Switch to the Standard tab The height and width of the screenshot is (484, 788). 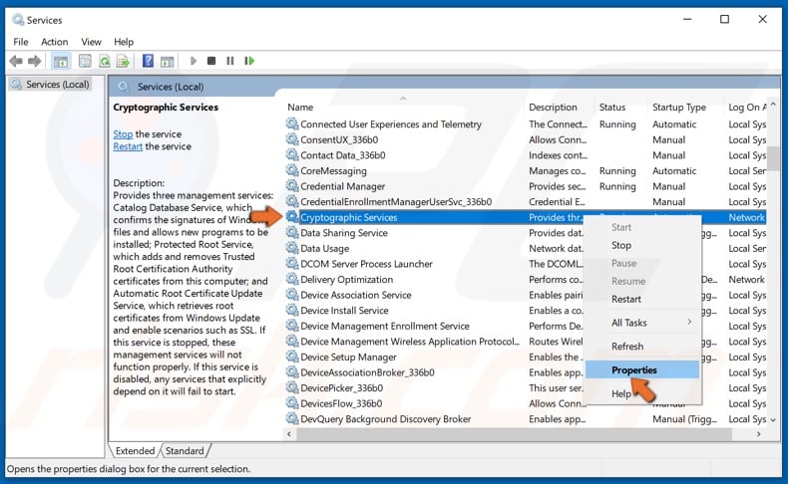coord(185,451)
